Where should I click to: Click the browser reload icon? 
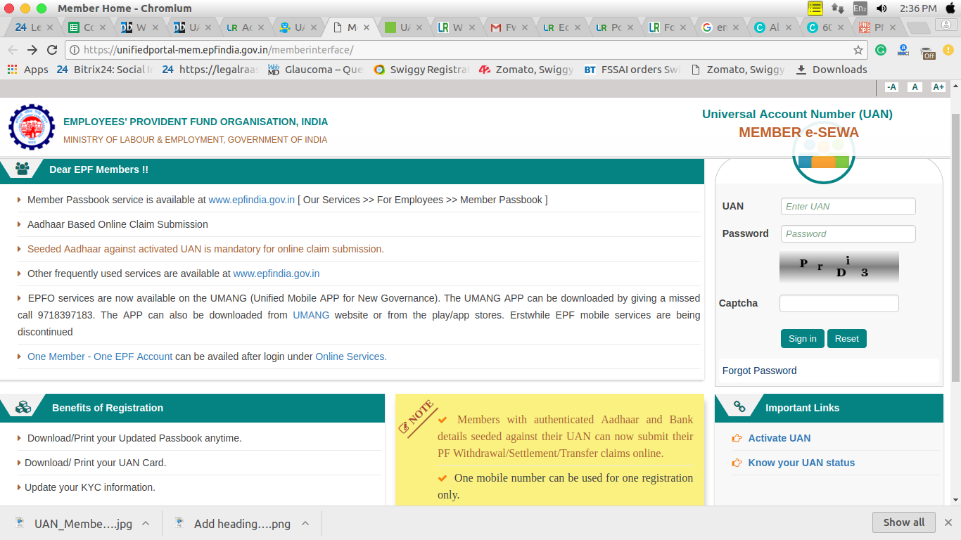[x=51, y=50]
